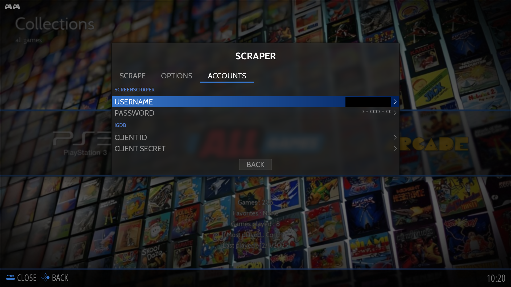Screen dimensions: 511x287
Task: Click the BACK button in the Scraper dialog
Action: (255, 164)
